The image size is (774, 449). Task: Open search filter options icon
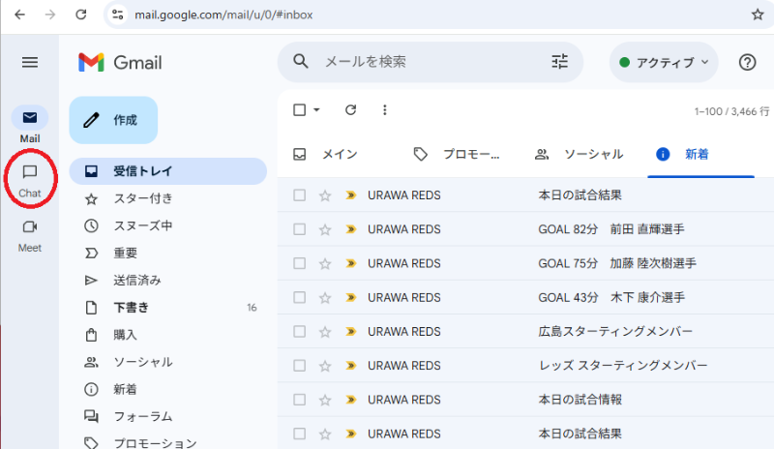point(560,62)
